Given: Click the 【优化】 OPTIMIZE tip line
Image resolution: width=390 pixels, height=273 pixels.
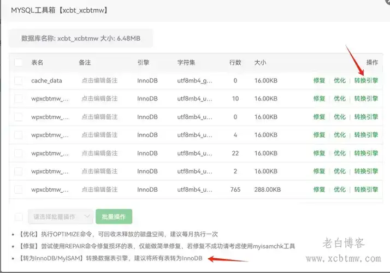Looking at the screenshot, I should (119, 234).
